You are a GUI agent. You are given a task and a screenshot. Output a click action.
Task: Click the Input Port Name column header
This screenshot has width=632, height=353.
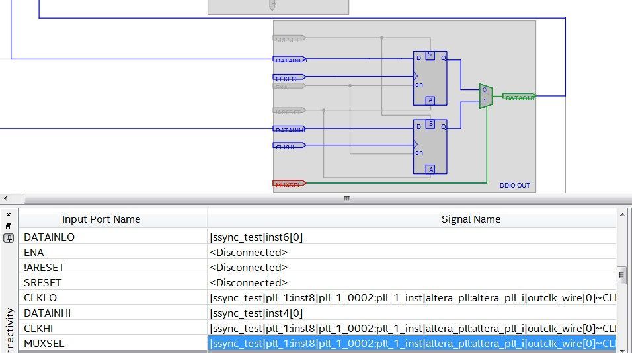pos(113,219)
